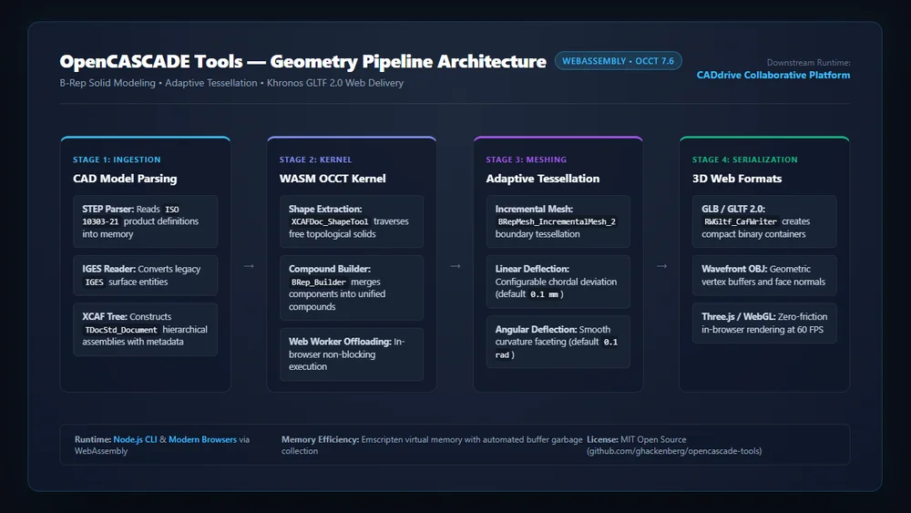Select the 3D Web Formats heading
Image resolution: width=911 pixels, height=513 pixels.
(x=737, y=179)
